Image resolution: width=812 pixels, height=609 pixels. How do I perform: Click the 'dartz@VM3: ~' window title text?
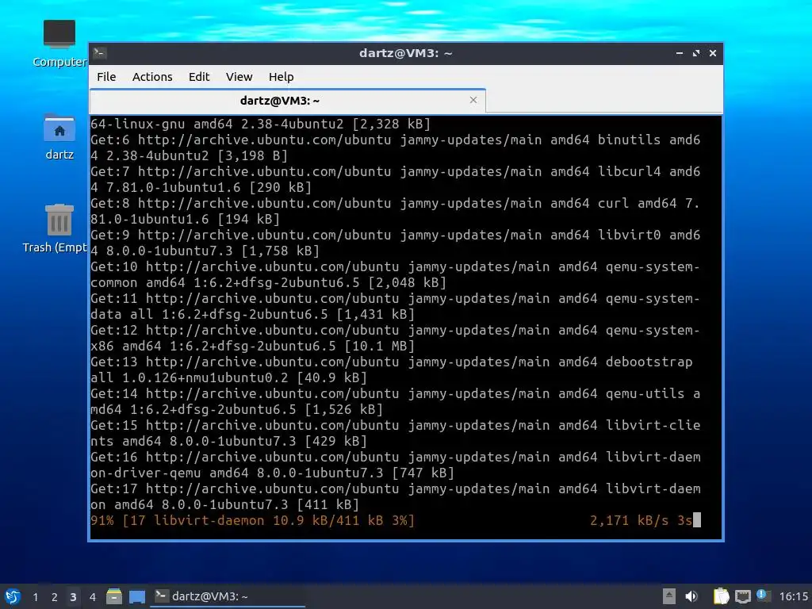tap(406, 53)
